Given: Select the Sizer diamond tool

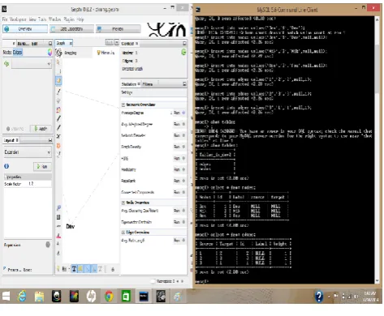Looking at the screenshot, I should click(58, 100).
